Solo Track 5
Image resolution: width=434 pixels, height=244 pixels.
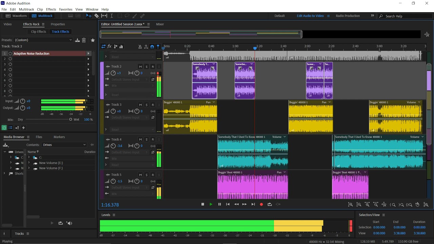tap(146, 175)
